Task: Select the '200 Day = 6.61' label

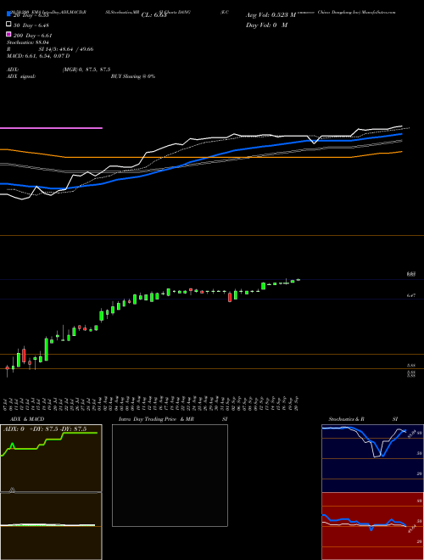Action: (32, 36)
